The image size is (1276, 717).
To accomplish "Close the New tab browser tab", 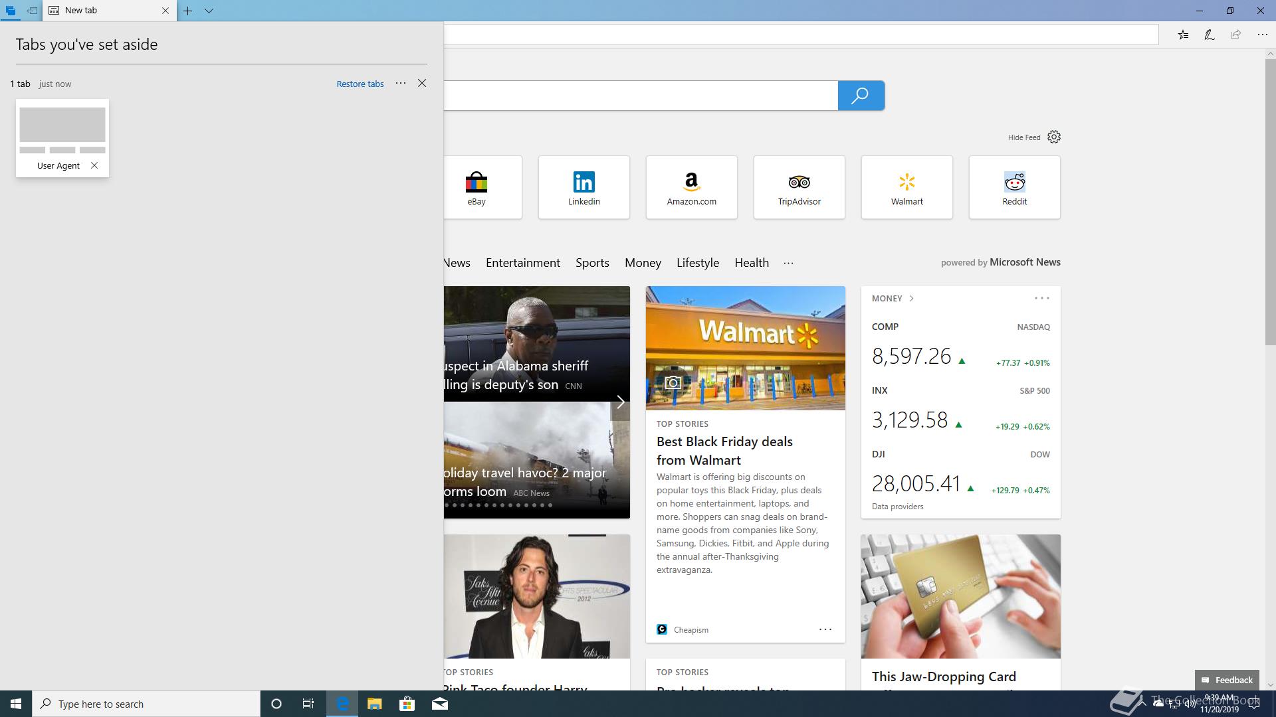I will click(x=165, y=11).
